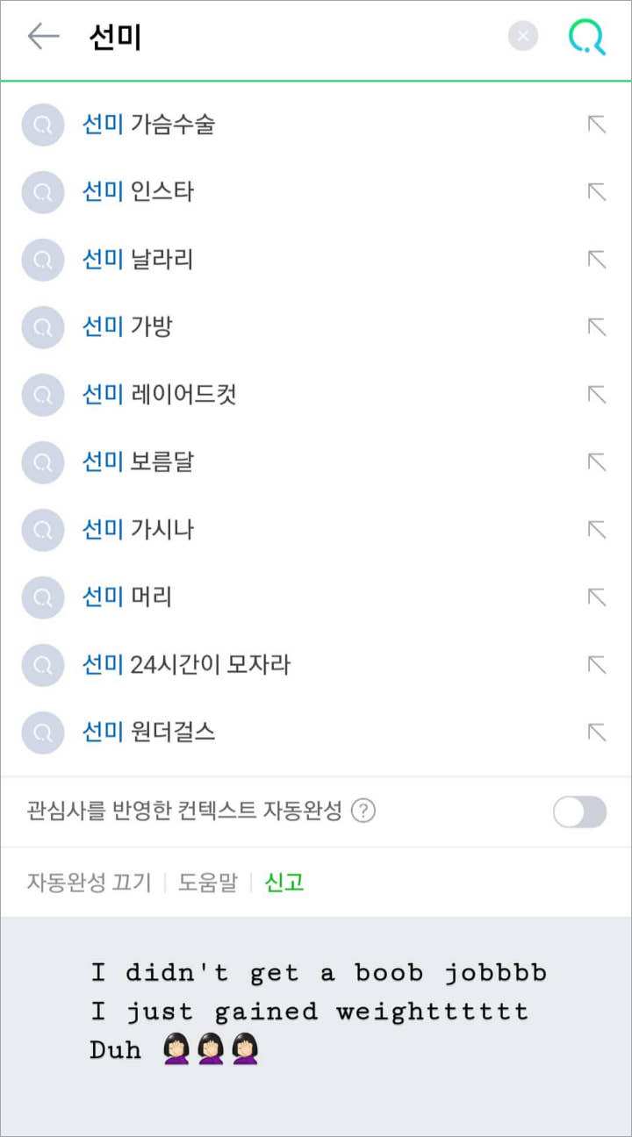
Task: Tap the back arrow icon
Action: pos(43,37)
